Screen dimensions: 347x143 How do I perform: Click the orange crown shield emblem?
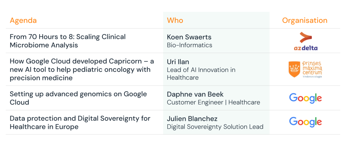294,69
